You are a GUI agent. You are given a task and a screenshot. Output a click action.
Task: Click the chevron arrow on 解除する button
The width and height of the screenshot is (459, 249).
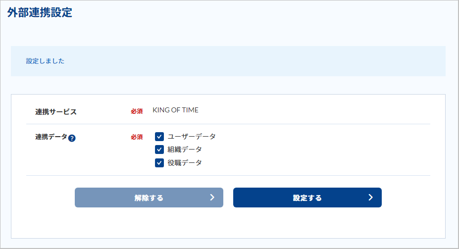212,198
